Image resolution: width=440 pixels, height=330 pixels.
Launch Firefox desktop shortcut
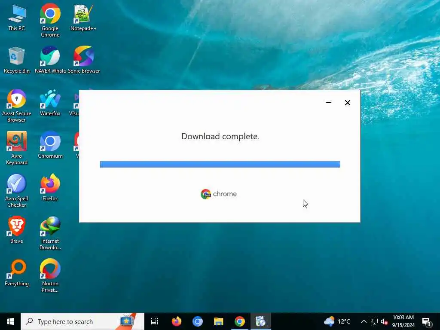pos(50,187)
